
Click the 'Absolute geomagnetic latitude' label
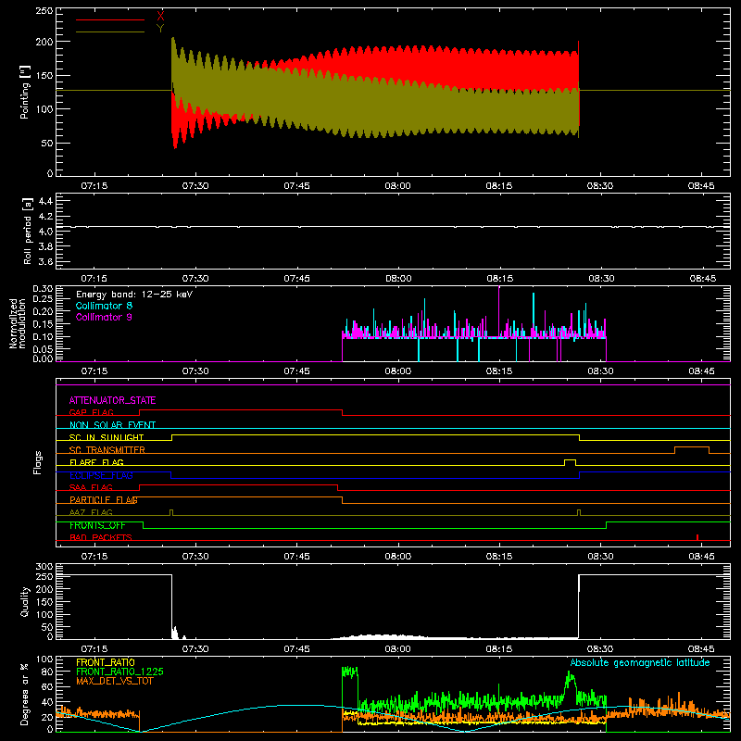(640, 663)
